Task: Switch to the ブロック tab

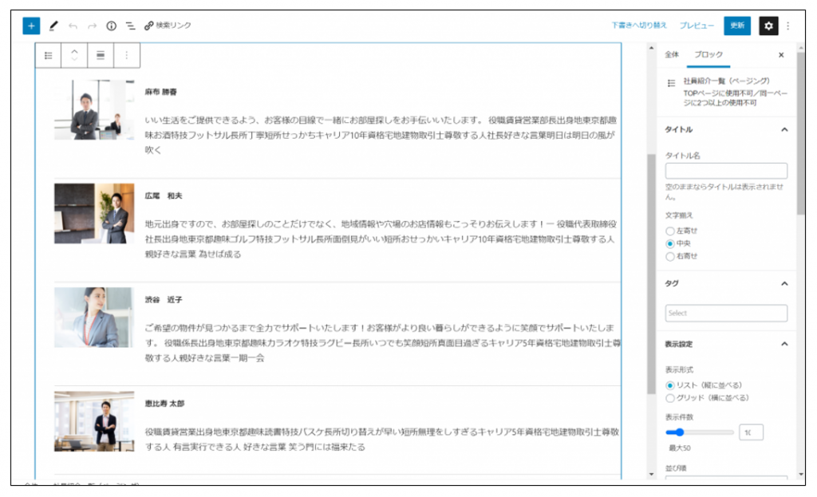Action: coord(708,55)
